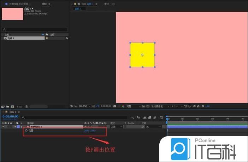Click the project panel search field
248x162 pixels.
(x=35, y=29)
